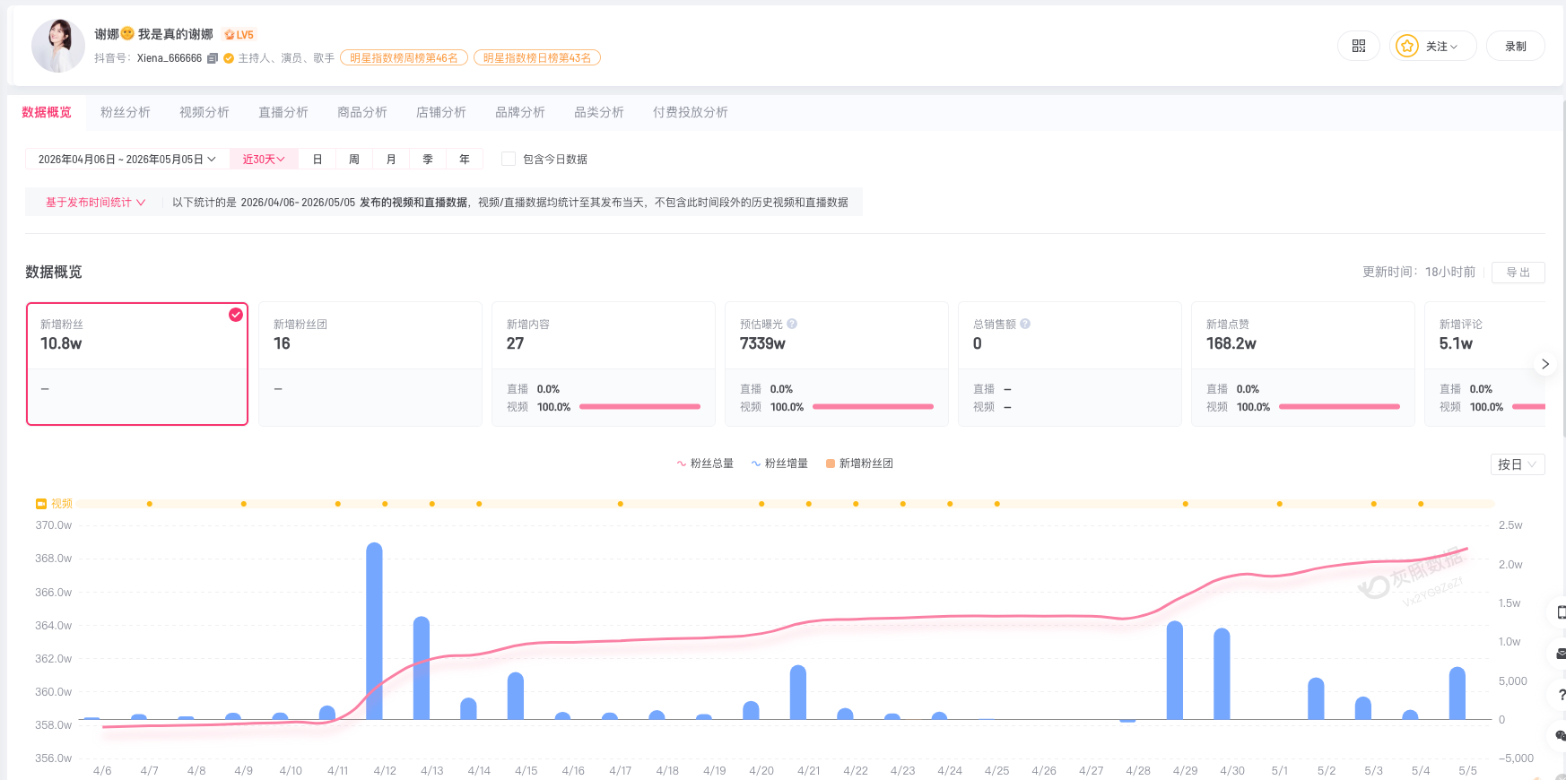This screenshot has width=1566, height=780.
Task: Open 明星指数榜日榜第43名 ranking tag
Action: [537, 58]
